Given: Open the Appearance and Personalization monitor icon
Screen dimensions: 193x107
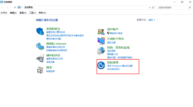Looking at the screenshot, I should (x=101, y=41).
